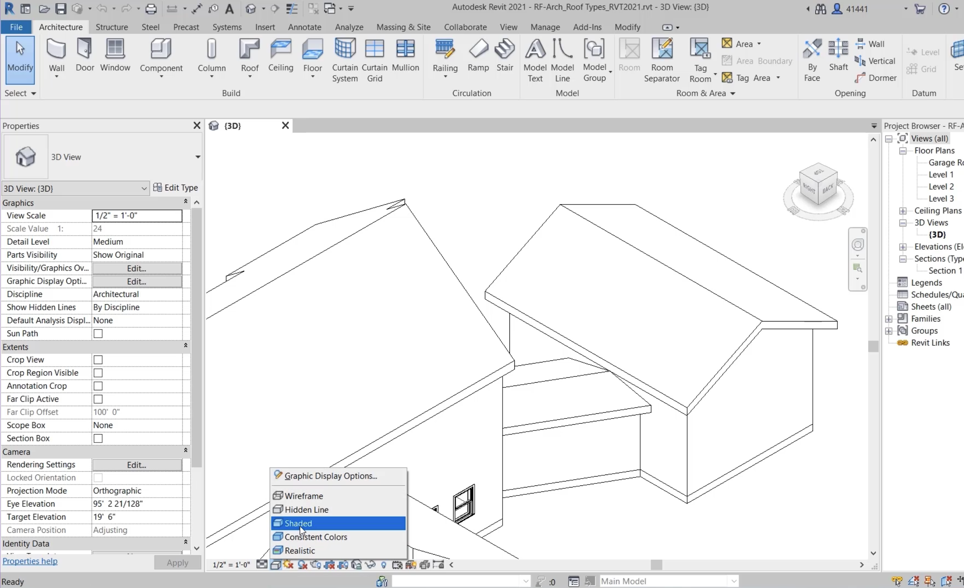Image resolution: width=964 pixels, height=588 pixels.
Task: Choose Consistent Colors visual style
Action: click(x=338, y=537)
